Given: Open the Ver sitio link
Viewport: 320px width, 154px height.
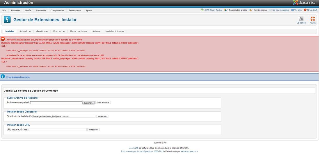Looking at the screenshot, I should [298, 10].
